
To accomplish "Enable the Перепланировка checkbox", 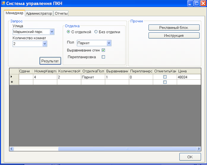I will coord(103,57).
